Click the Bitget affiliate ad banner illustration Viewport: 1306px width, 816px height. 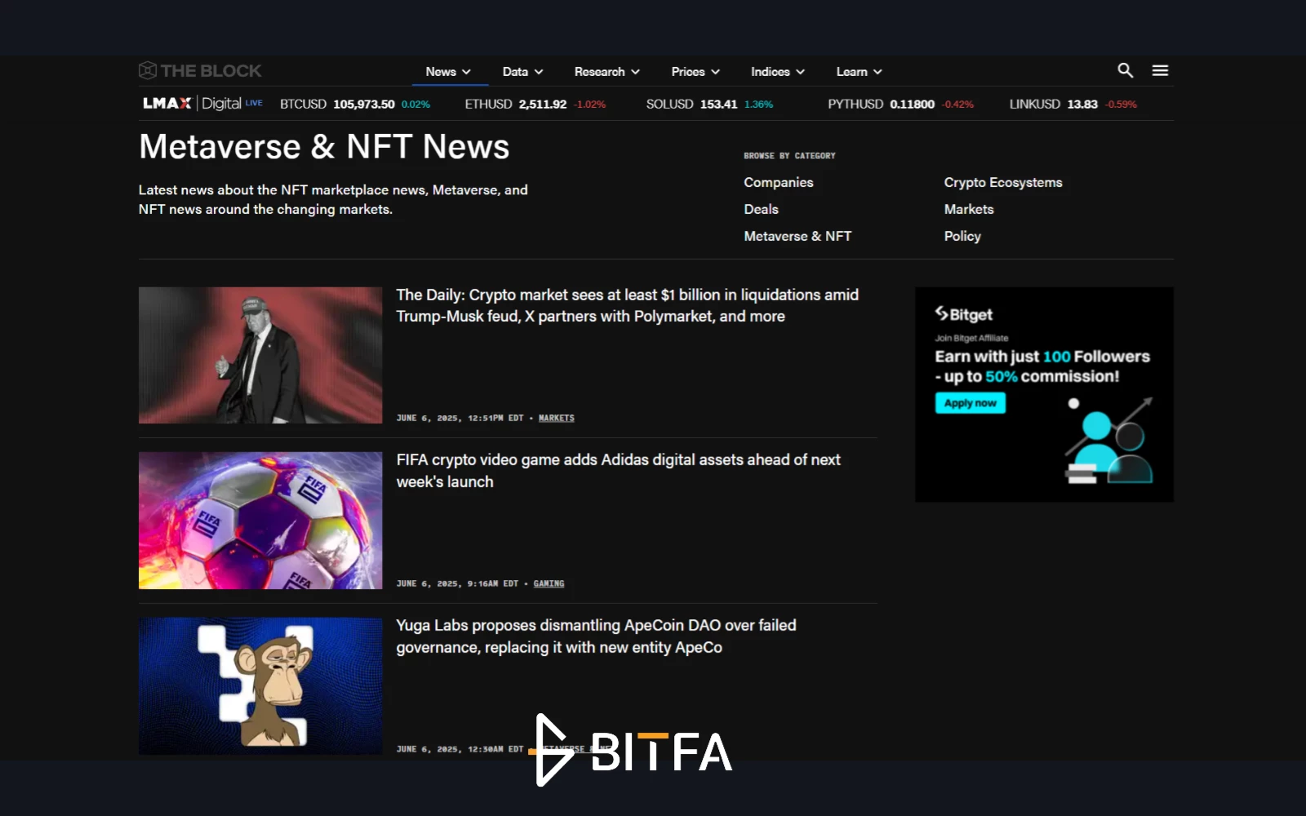tap(1108, 441)
